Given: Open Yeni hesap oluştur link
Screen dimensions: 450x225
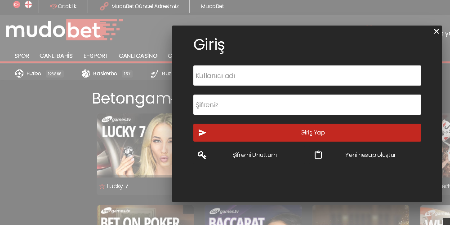Looking at the screenshot, I should click(x=370, y=155).
